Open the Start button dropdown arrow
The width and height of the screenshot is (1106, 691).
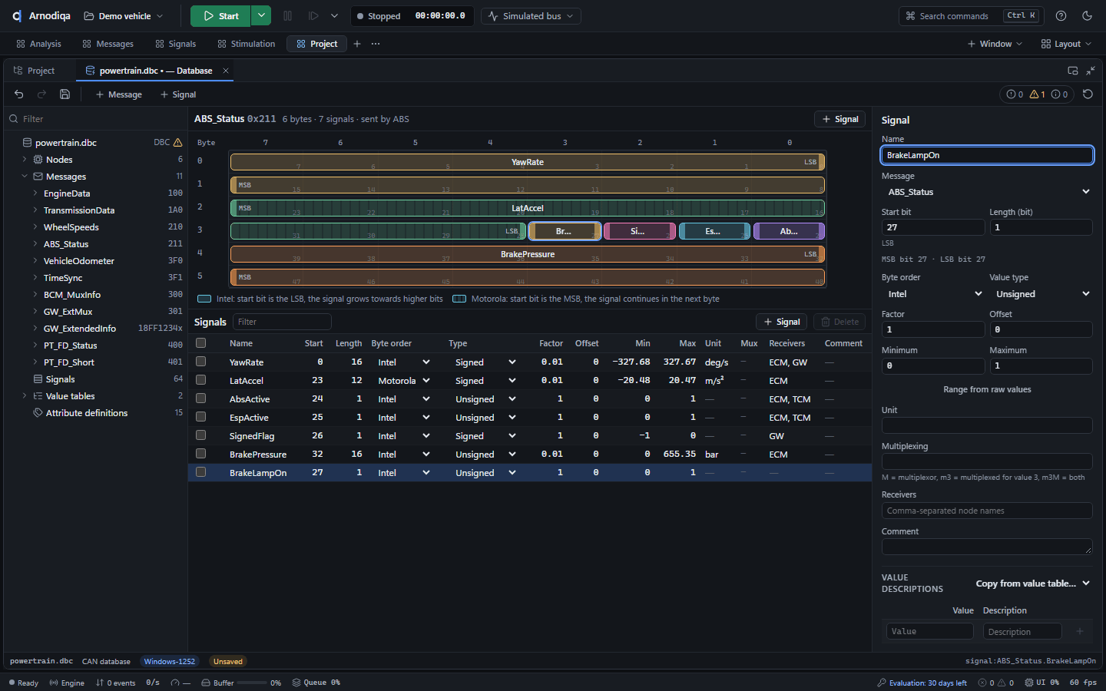[262, 16]
